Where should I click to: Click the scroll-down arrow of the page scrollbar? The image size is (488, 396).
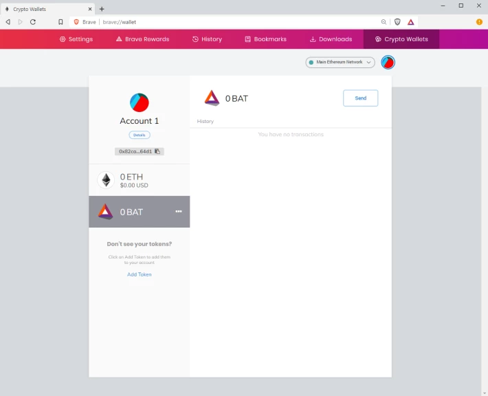click(485, 393)
